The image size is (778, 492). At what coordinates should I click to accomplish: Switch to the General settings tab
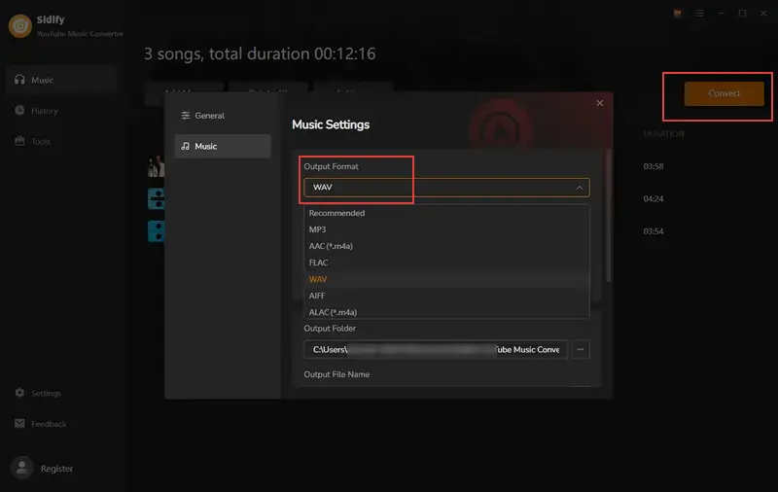(223, 116)
